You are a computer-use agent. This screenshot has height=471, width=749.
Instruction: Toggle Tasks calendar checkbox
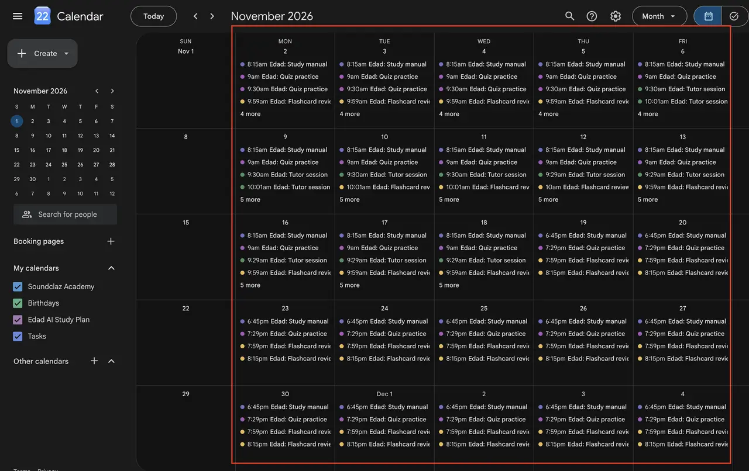18,336
